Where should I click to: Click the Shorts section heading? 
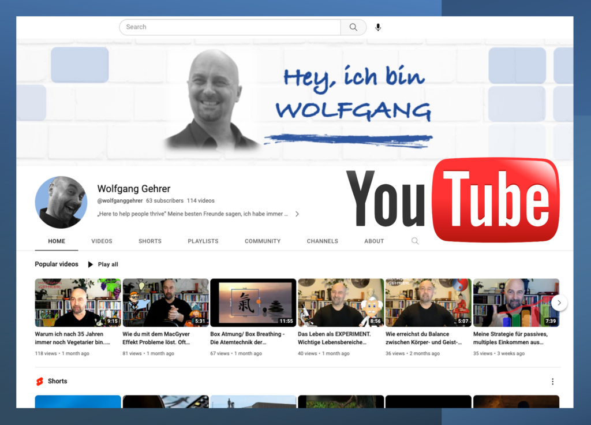(x=57, y=381)
